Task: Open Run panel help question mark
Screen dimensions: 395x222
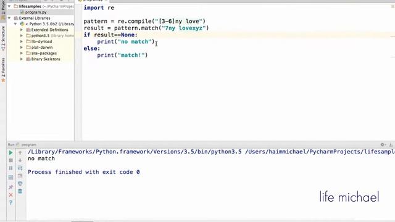Action: coord(10,203)
